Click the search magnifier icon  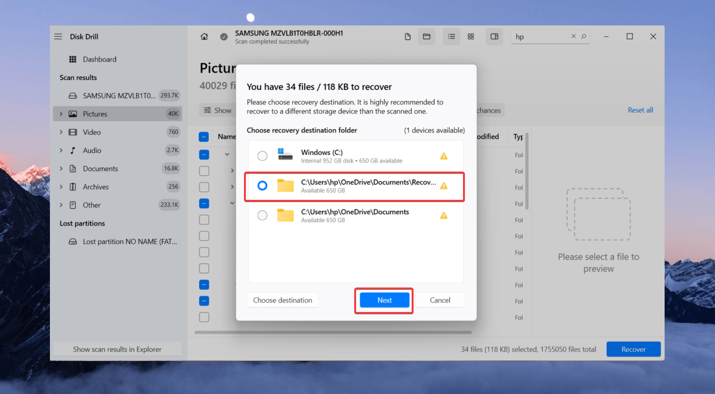click(584, 36)
